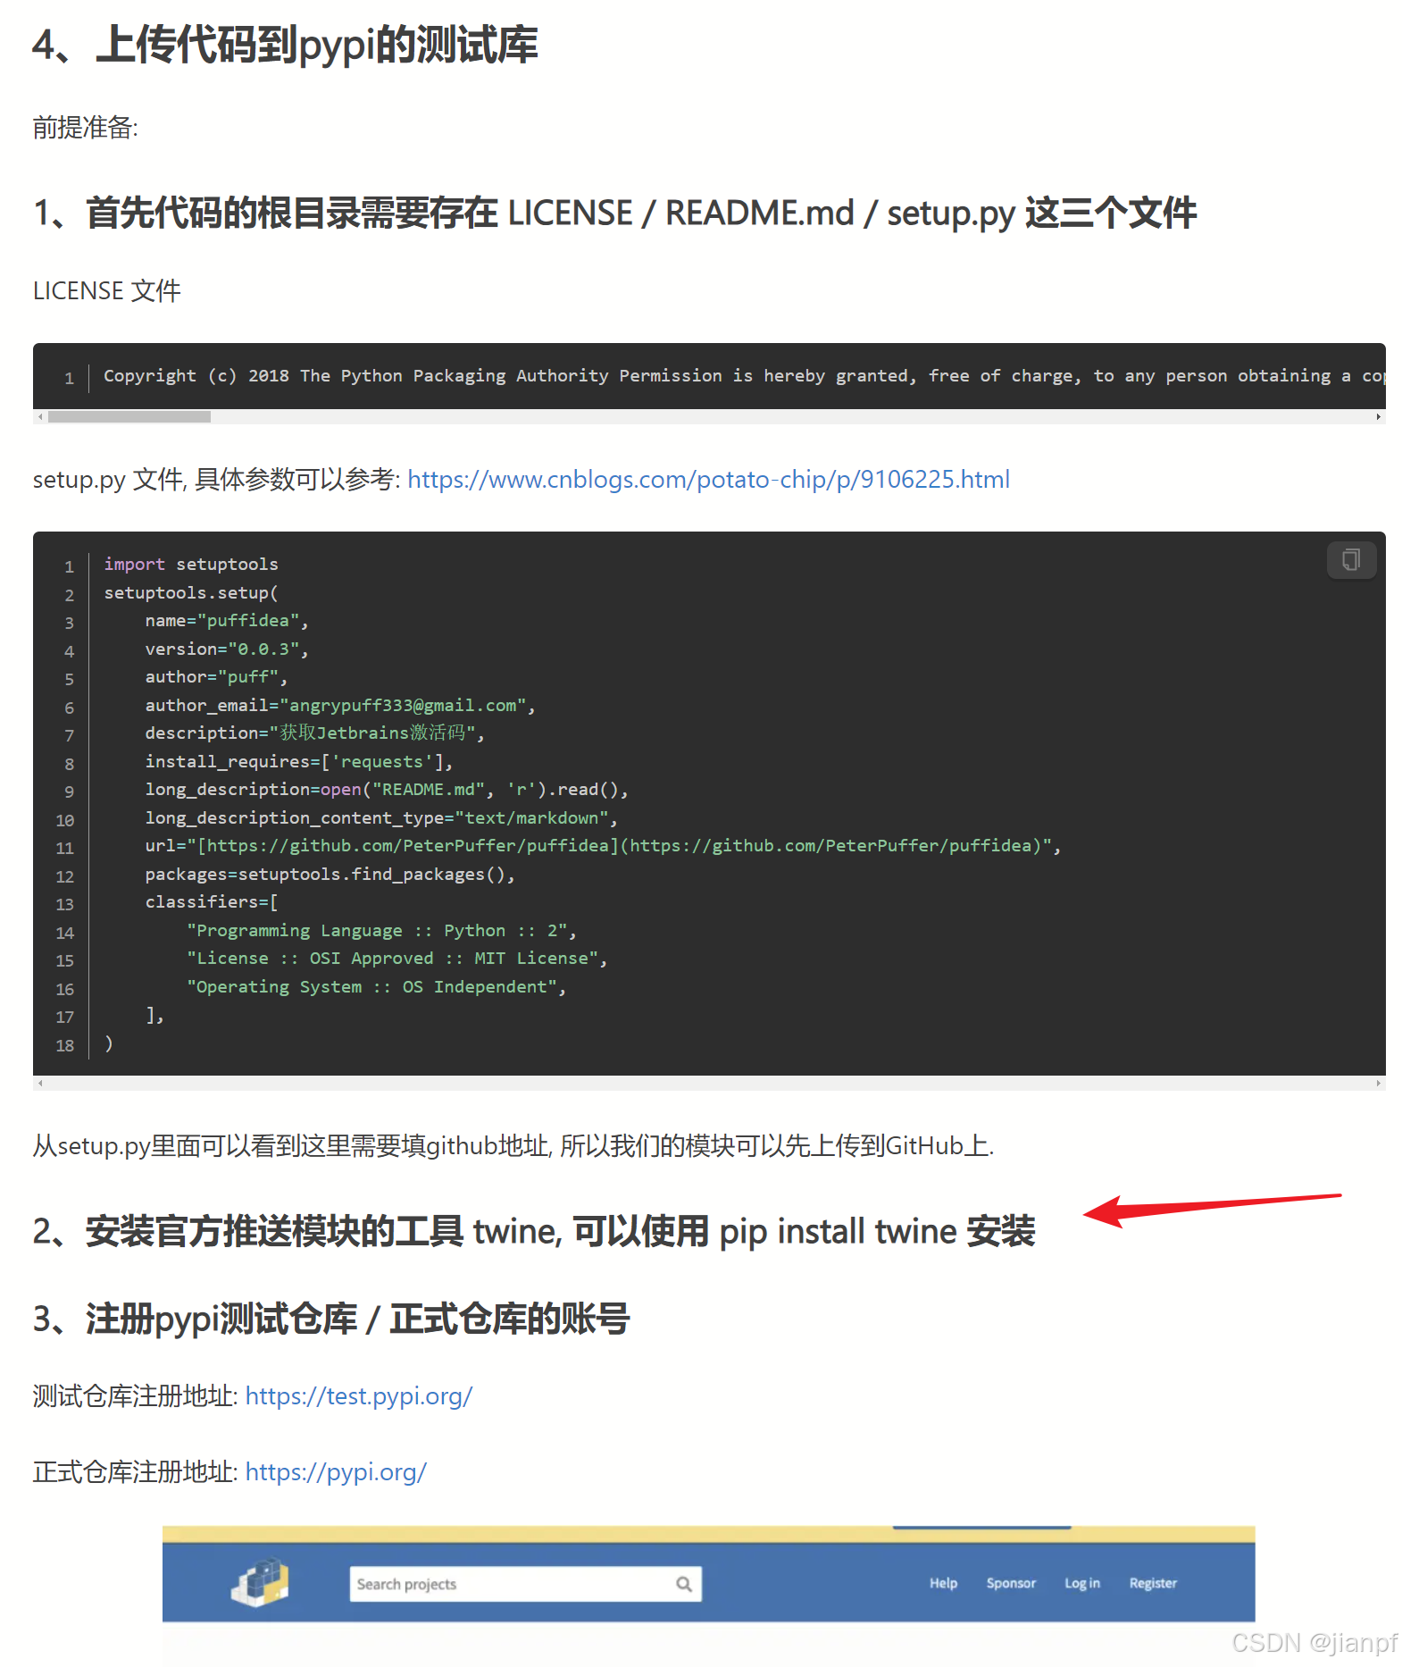Click the heading '4、上传代码到pypi的测试库'

tap(286, 45)
